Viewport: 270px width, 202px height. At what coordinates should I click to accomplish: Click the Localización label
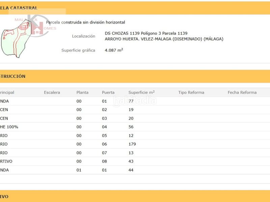click(83, 36)
